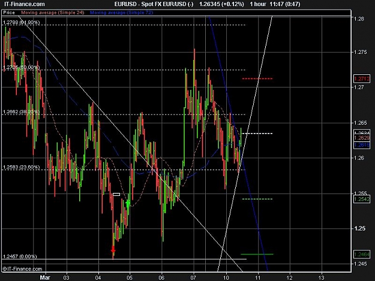Click the IT-Finance.com title text
The image size is (375, 281).
coord(25,4)
